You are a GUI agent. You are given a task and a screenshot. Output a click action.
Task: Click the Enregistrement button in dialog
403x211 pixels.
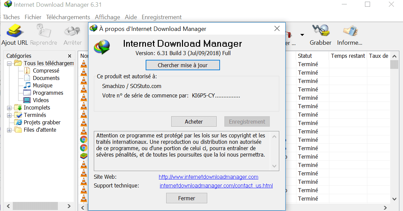[x=247, y=122]
